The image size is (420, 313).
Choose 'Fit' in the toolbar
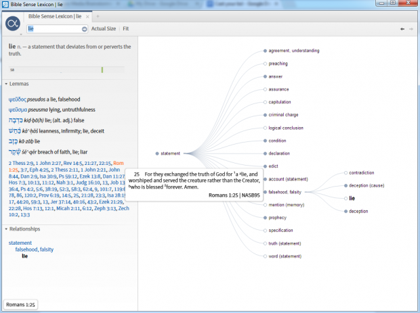coord(126,29)
